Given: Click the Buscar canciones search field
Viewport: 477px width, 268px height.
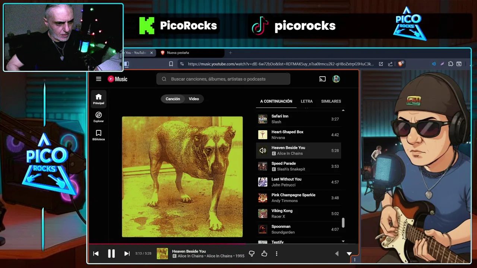Looking at the screenshot, I should coord(223,79).
